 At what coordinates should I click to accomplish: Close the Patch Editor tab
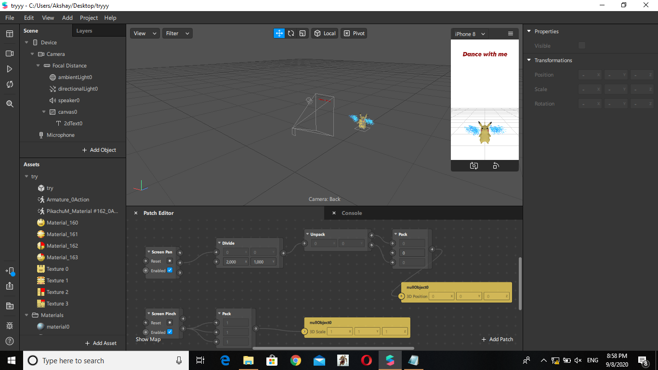136,213
